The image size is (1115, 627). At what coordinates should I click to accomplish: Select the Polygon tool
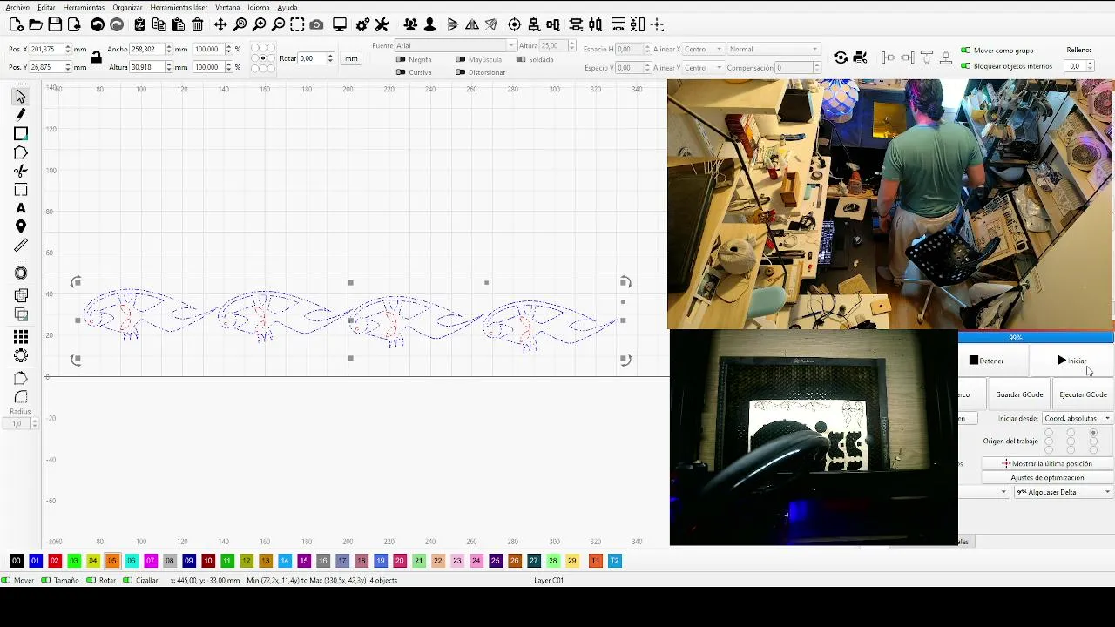pos(21,152)
